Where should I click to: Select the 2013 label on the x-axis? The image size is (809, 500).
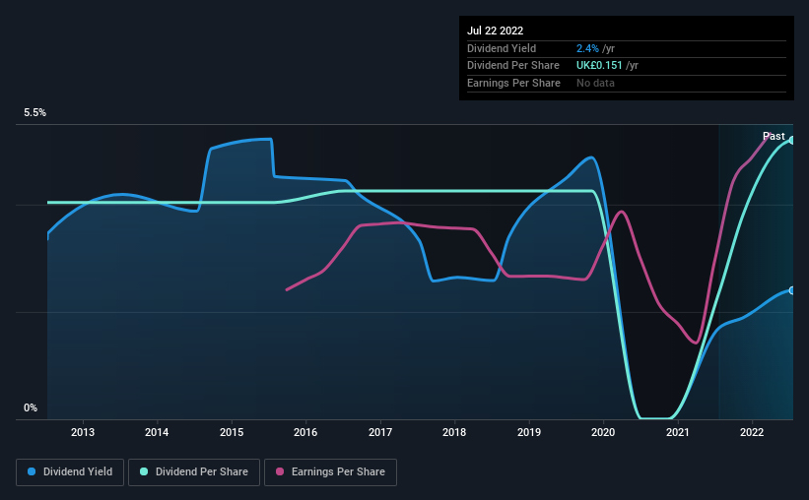(83, 432)
